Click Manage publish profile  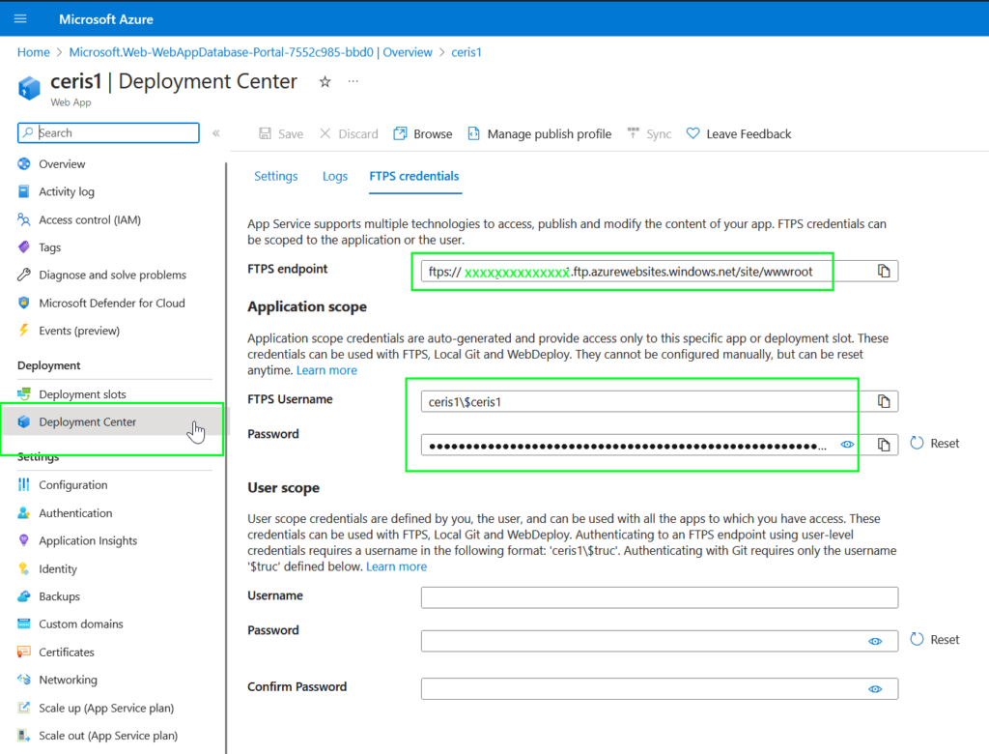coord(540,133)
